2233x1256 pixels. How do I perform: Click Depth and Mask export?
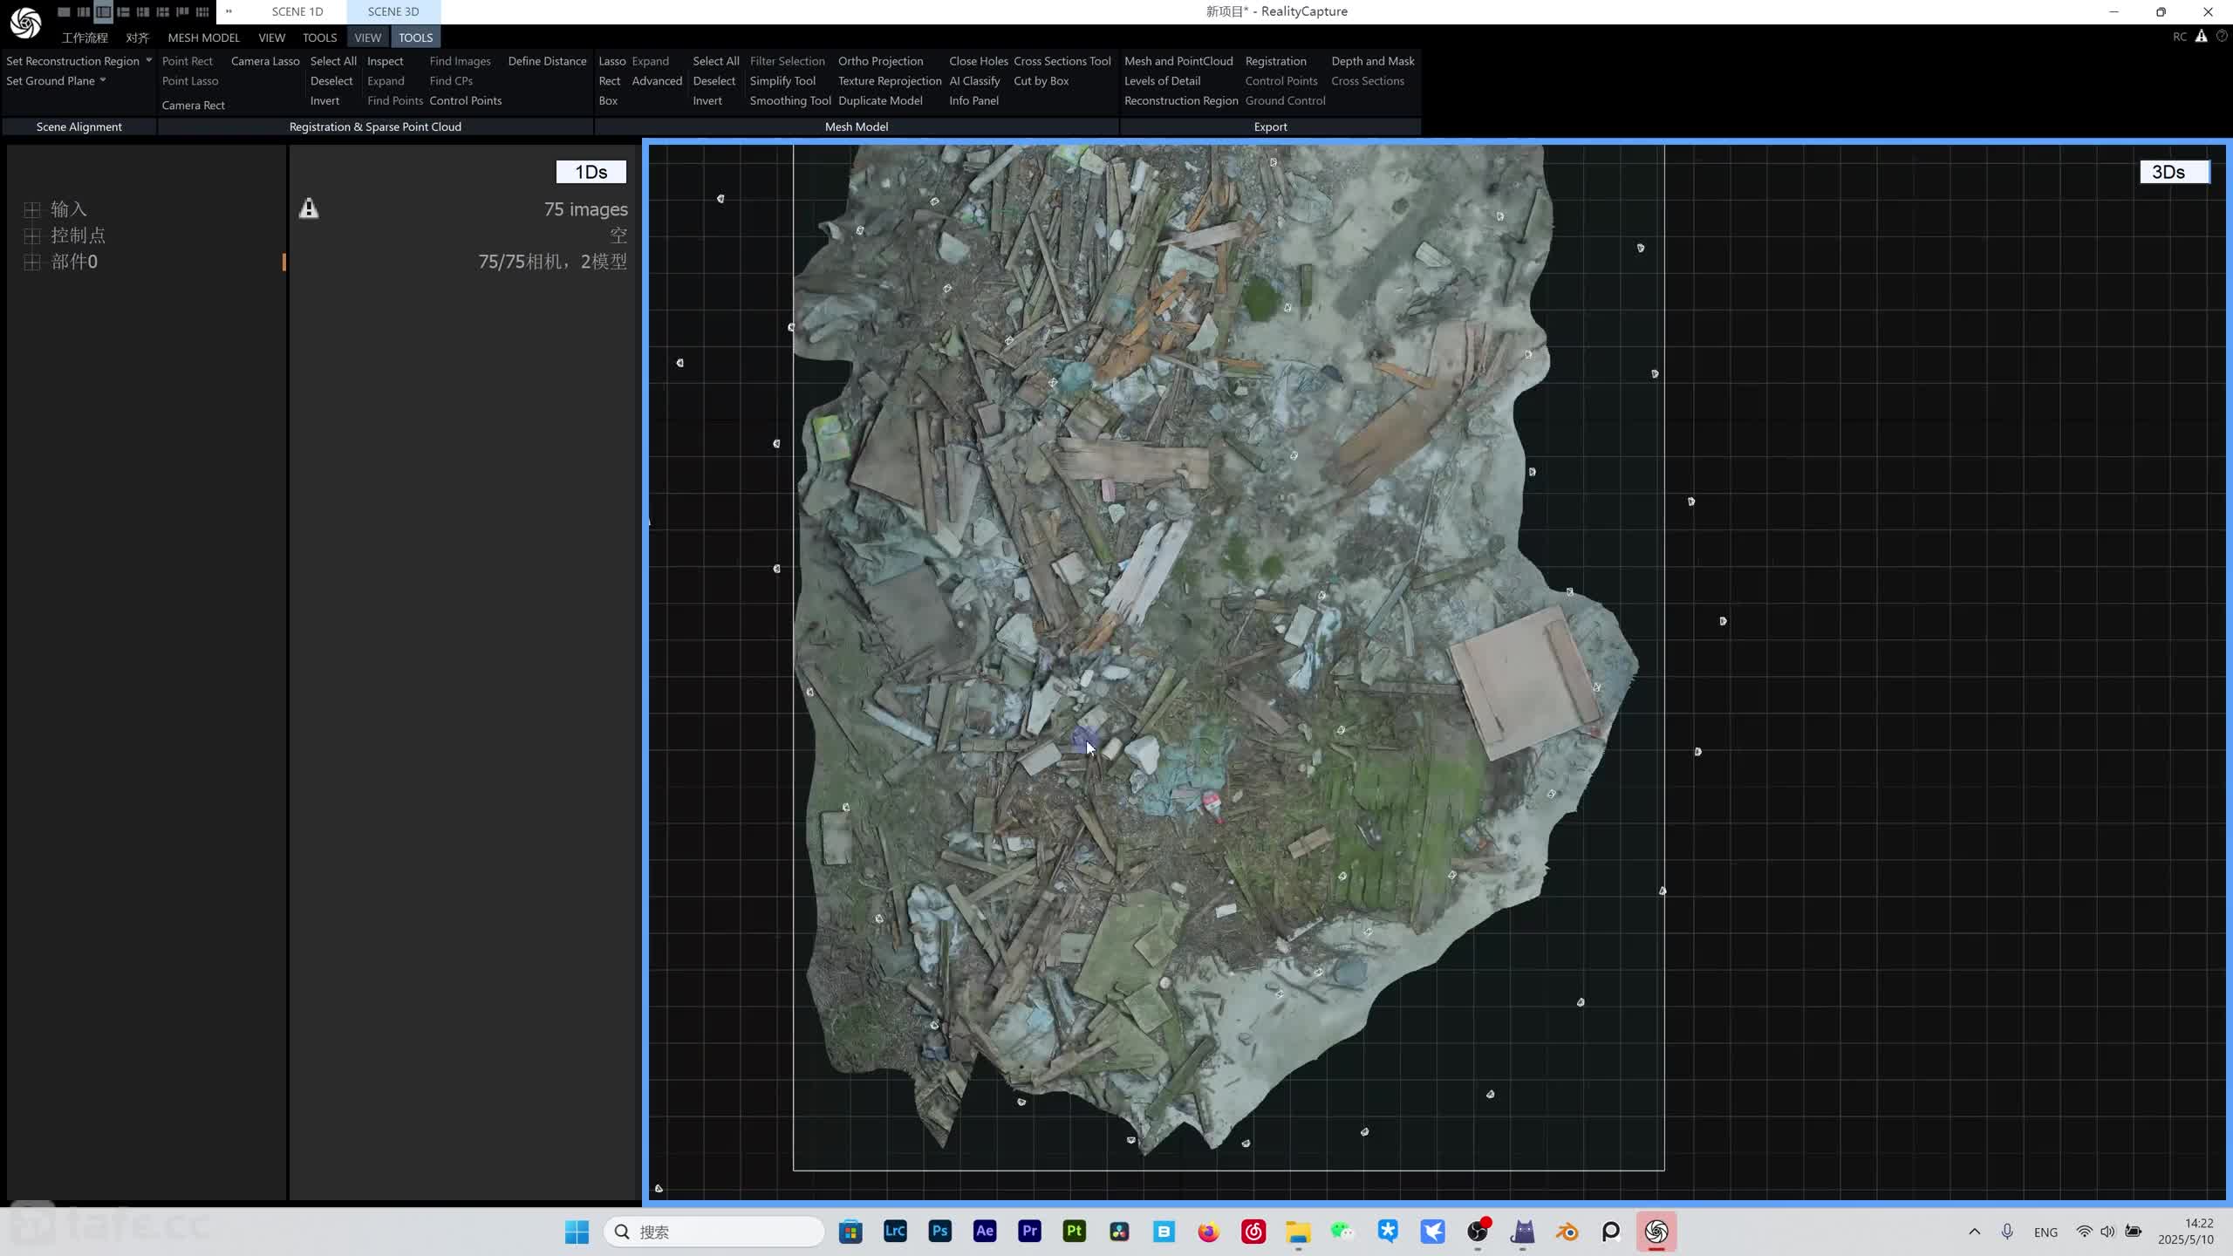[x=1372, y=61]
